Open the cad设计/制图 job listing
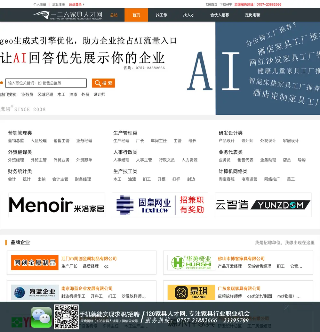 tap(260, 296)
